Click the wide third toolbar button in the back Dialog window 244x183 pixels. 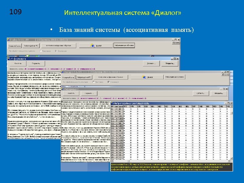point(59,46)
